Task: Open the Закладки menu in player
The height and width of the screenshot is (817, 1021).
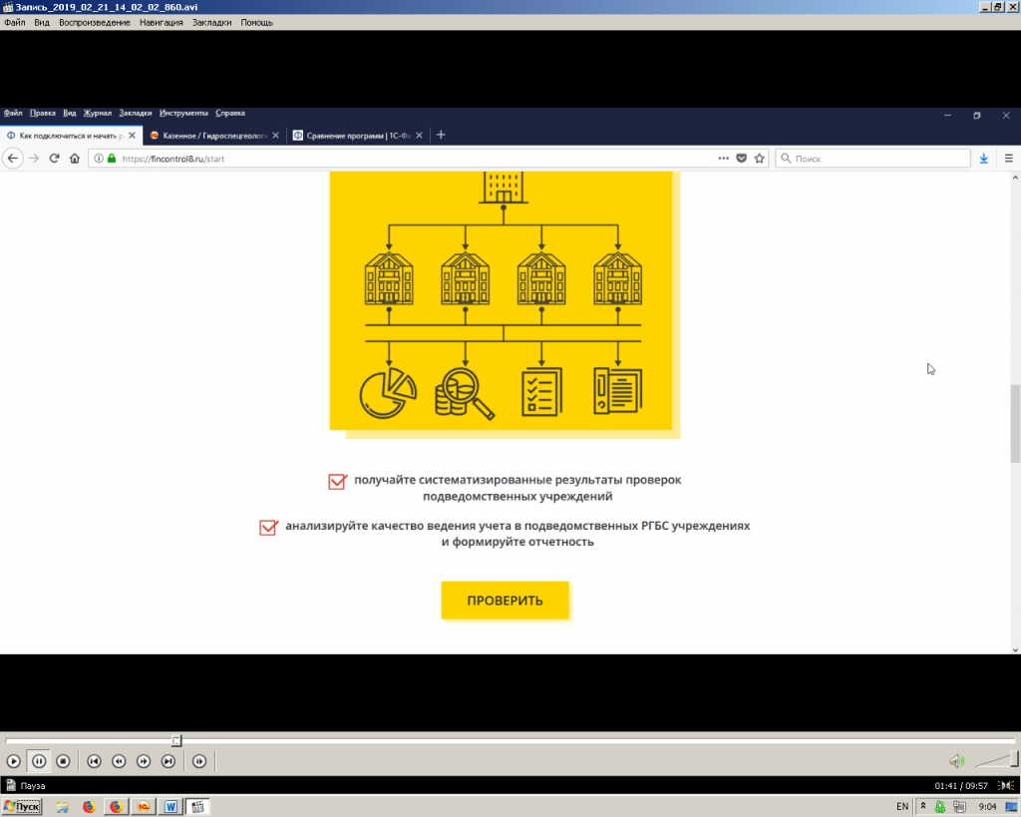Action: point(211,22)
